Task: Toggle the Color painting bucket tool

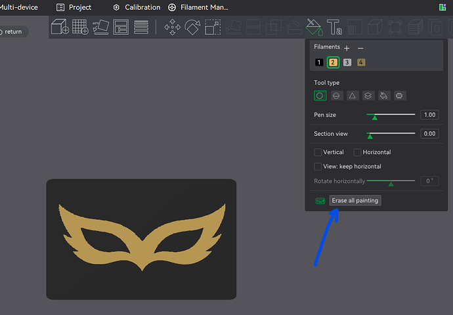Action: [x=314, y=27]
